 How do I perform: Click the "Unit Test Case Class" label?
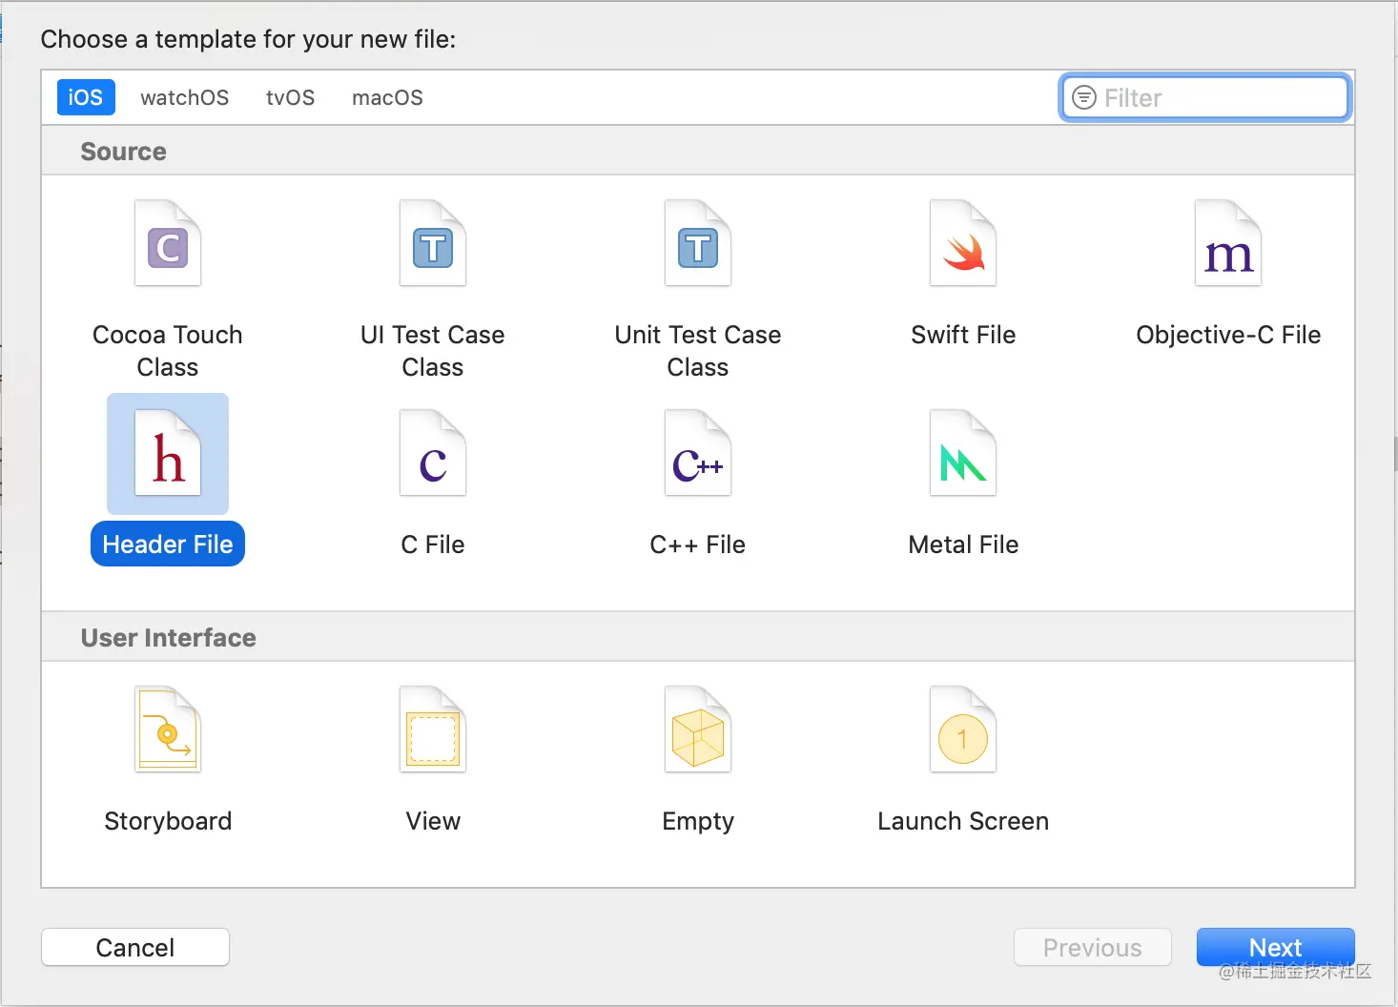click(698, 351)
